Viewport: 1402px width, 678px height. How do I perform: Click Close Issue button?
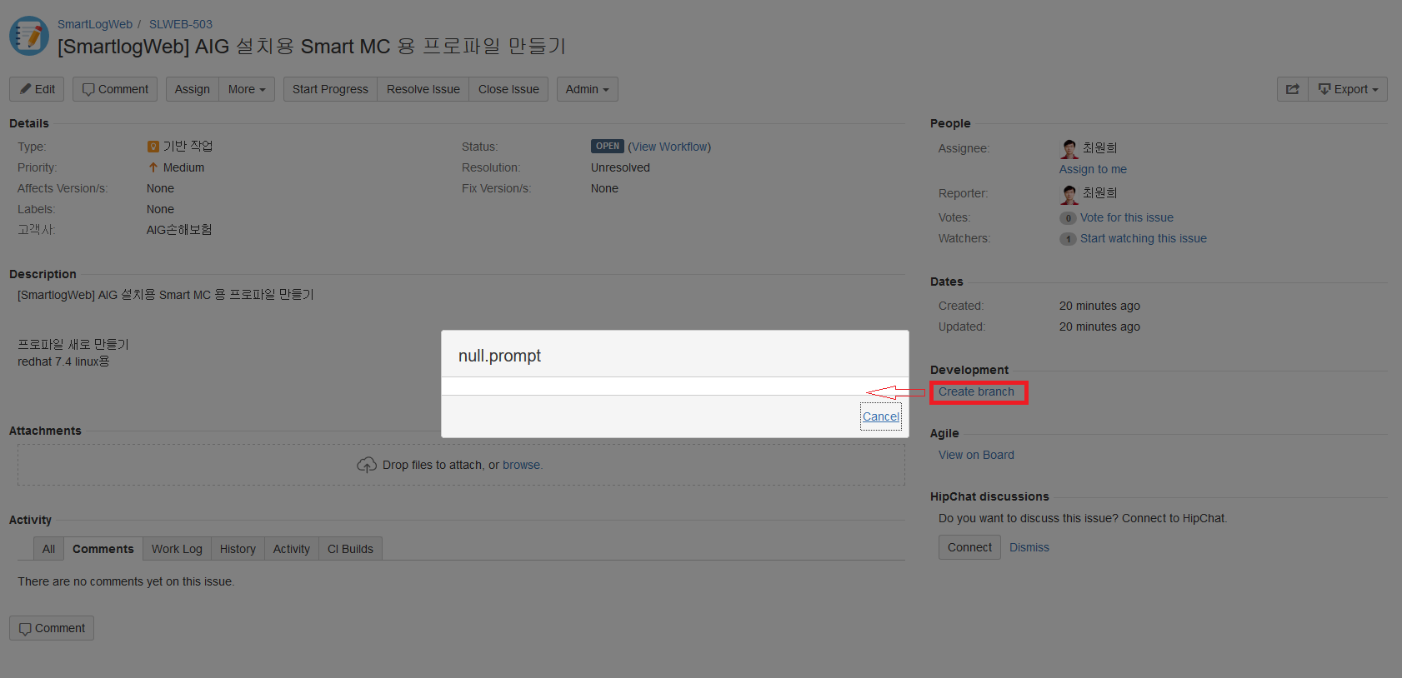click(x=508, y=89)
